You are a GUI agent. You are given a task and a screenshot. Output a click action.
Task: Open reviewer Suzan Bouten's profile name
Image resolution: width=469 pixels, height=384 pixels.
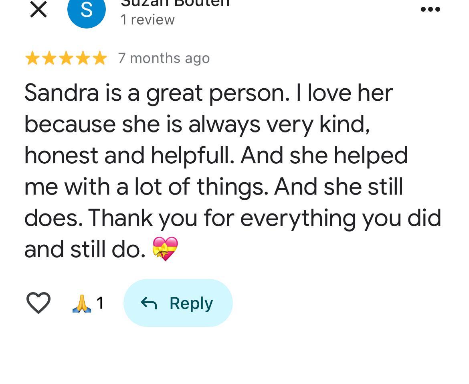pyautogui.click(x=175, y=3)
